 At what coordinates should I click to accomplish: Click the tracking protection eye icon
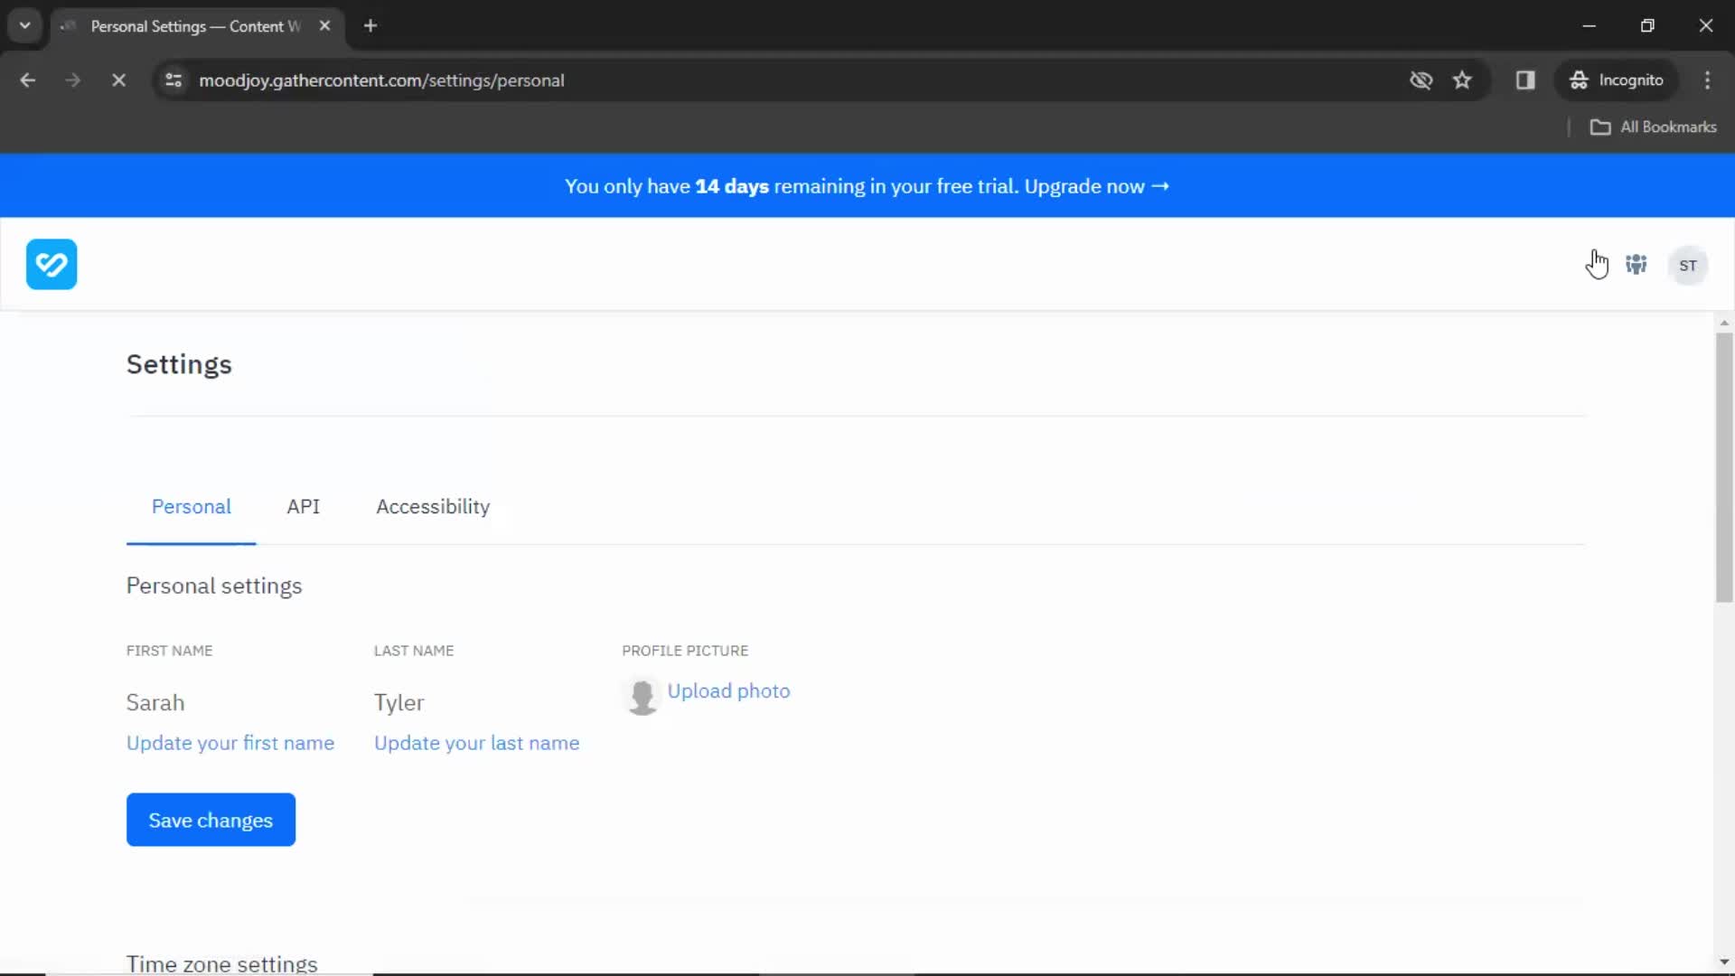(1421, 80)
